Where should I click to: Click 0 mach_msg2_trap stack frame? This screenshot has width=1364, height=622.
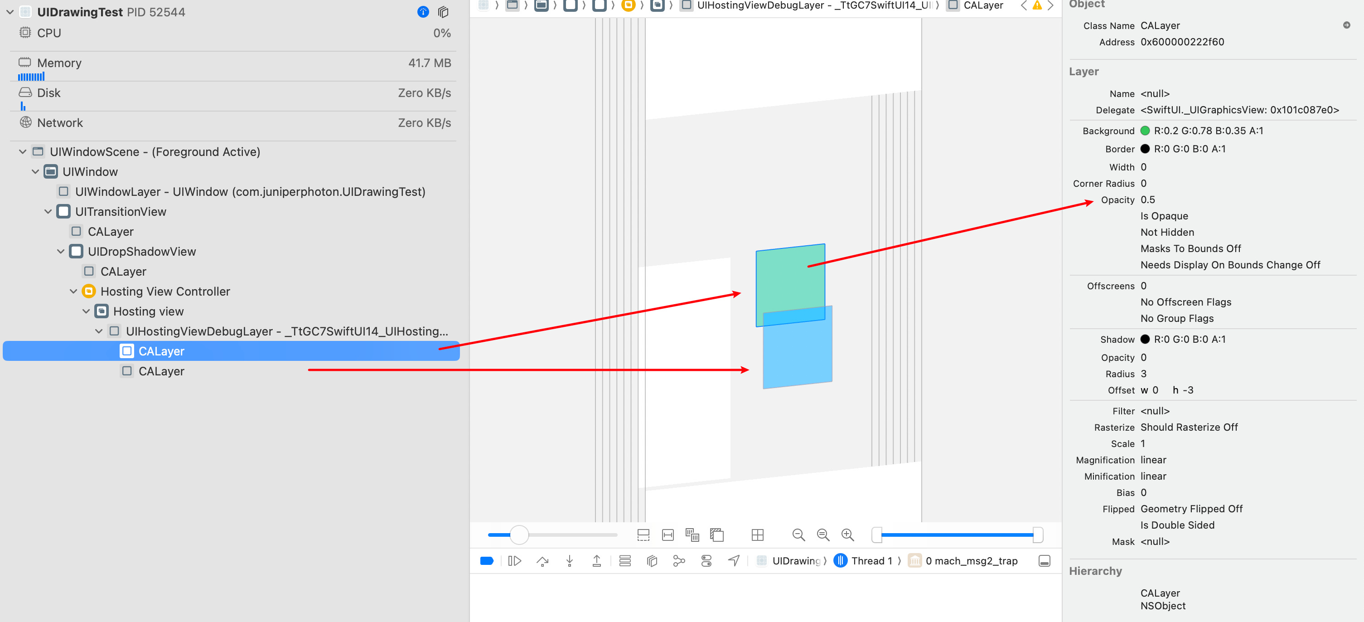(971, 560)
